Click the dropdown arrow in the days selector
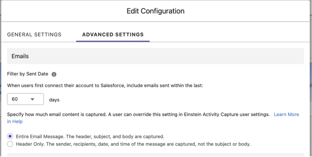This screenshot has width=312, height=157. (x=33, y=99)
